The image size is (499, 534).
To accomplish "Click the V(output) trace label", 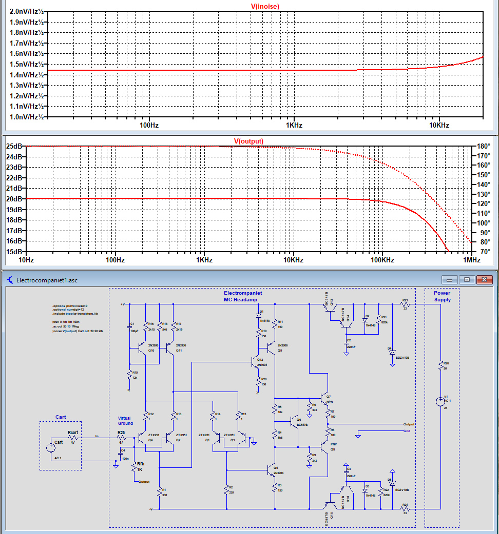I will coord(248,141).
